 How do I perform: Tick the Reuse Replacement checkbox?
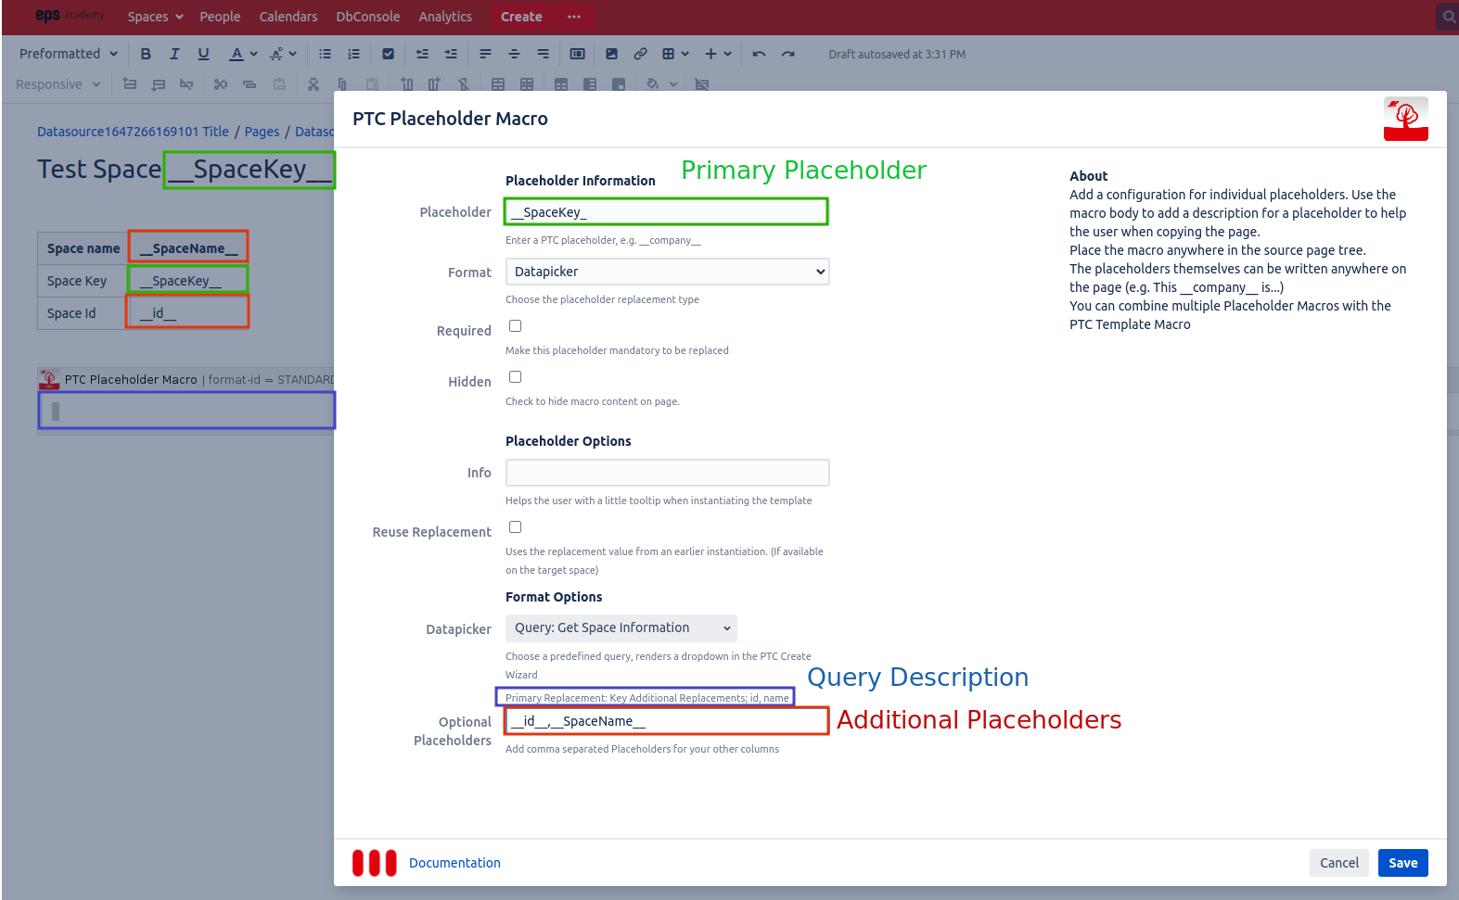click(x=516, y=527)
